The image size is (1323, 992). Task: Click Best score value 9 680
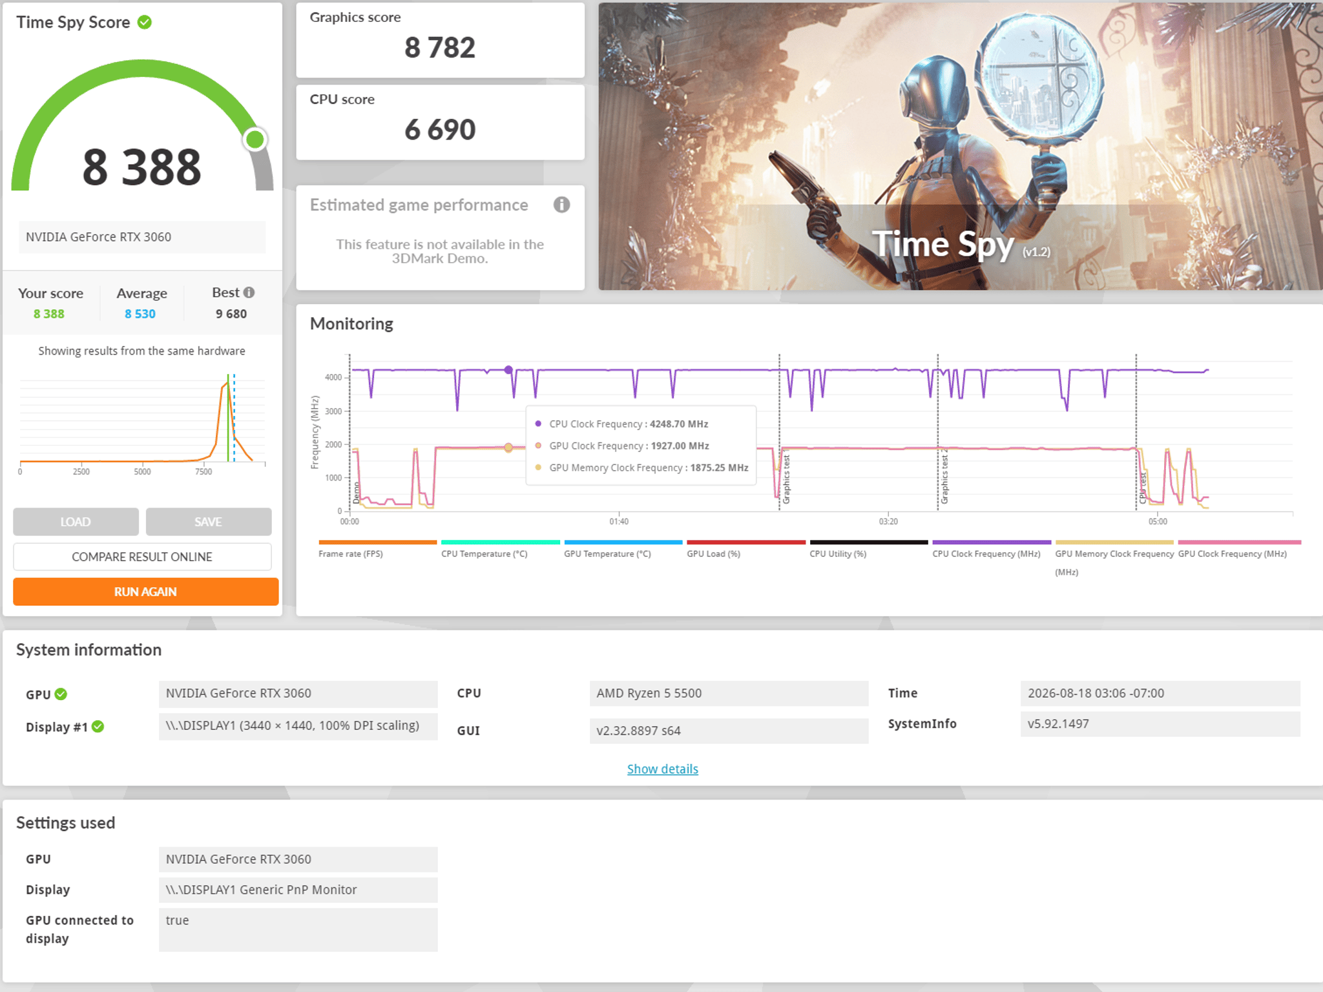231,314
